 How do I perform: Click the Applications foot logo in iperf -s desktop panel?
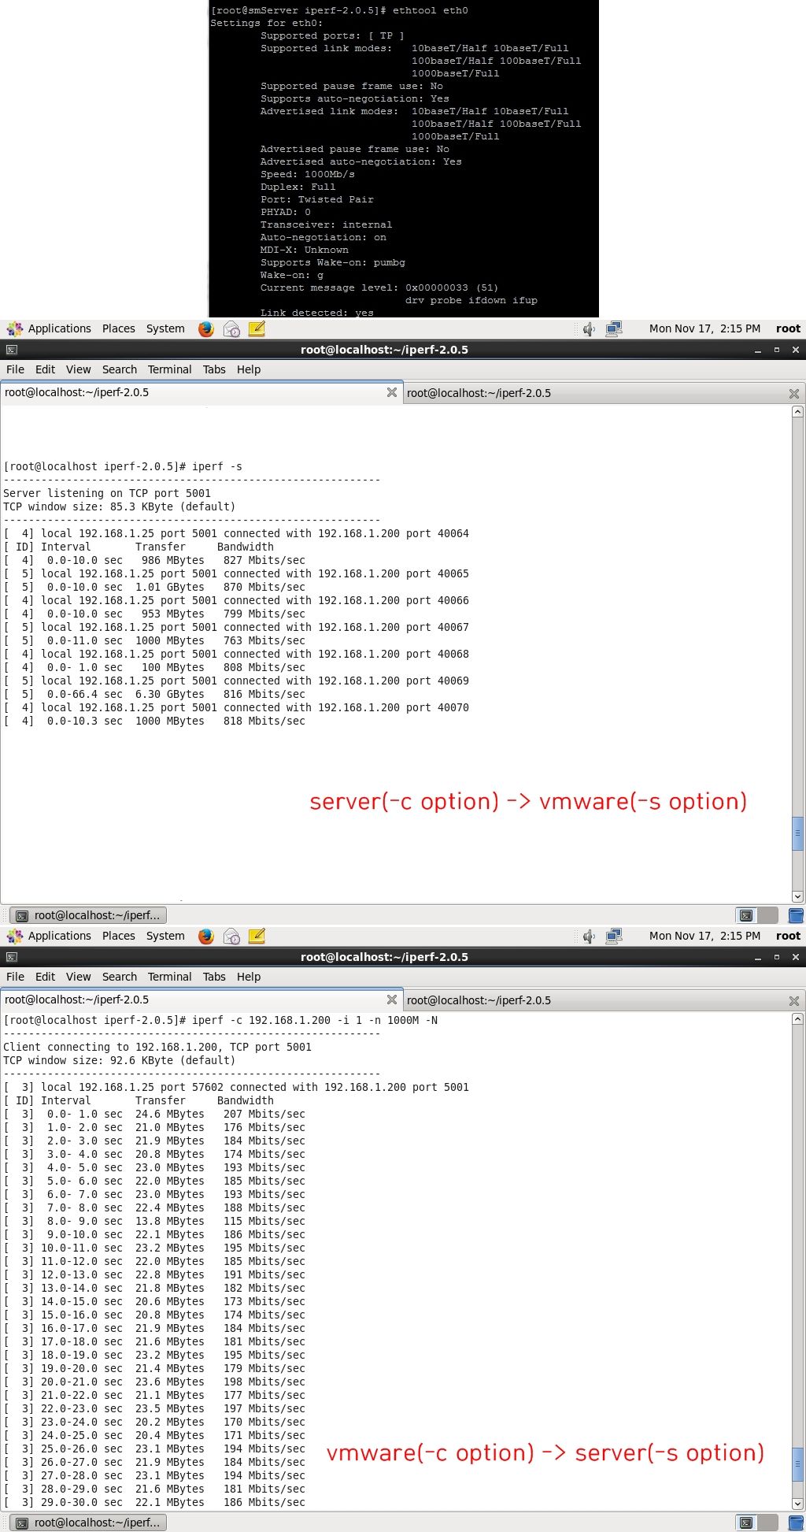pyautogui.click(x=15, y=329)
